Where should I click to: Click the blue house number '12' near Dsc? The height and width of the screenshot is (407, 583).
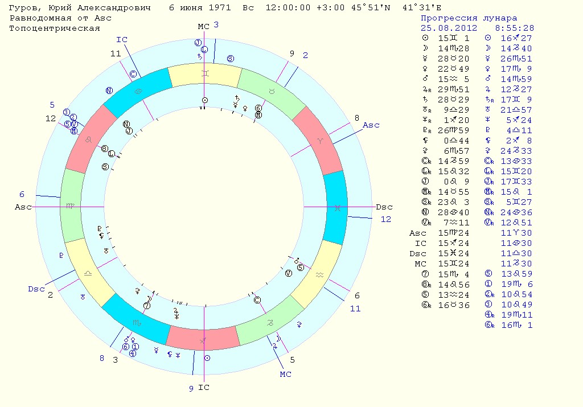point(386,219)
